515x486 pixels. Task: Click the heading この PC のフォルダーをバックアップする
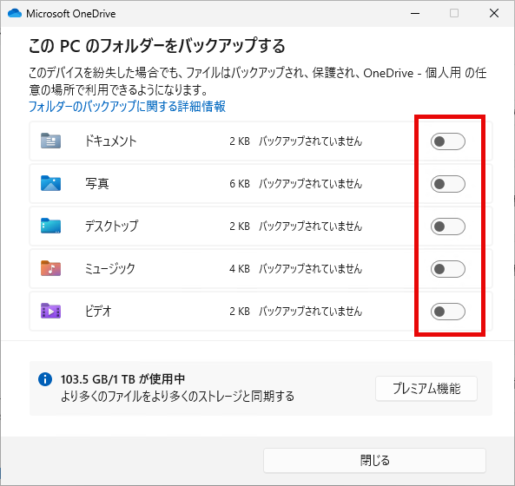156,46
